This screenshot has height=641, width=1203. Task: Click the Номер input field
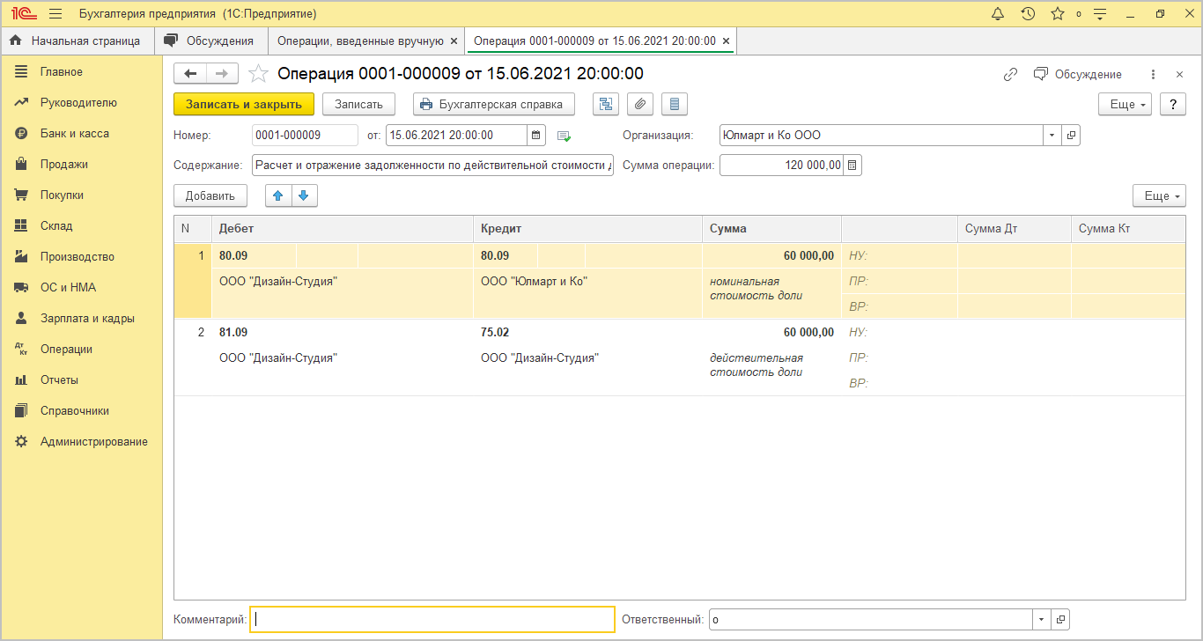[305, 136]
